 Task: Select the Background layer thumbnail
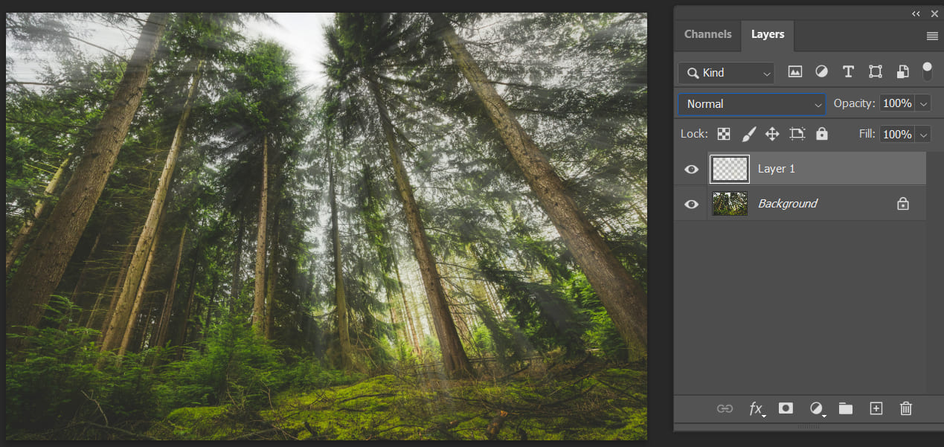tap(730, 204)
